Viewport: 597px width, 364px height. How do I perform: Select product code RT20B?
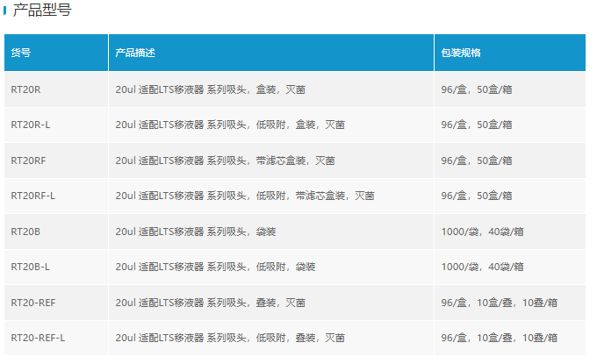coord(25,232)
